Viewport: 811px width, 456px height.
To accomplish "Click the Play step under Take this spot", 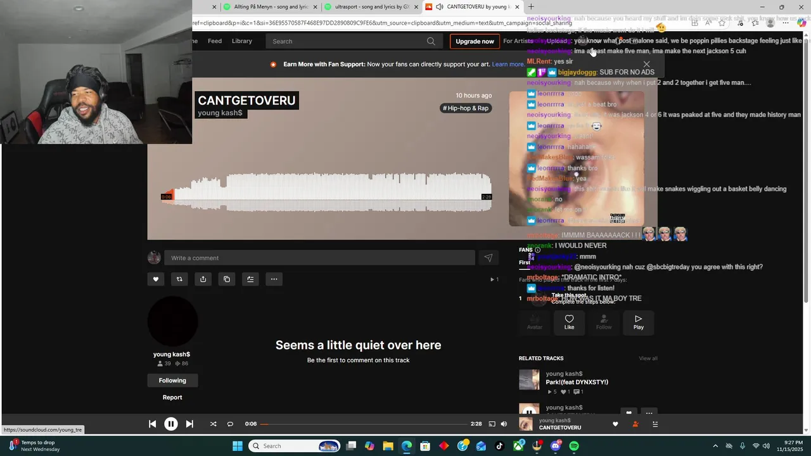I will click(638, 322).
